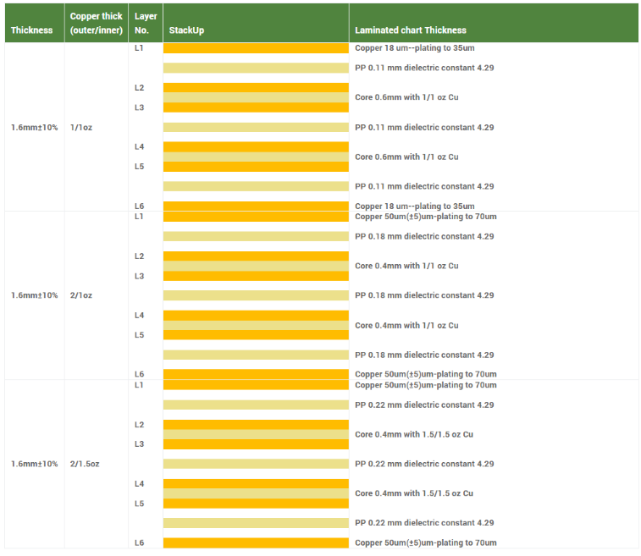
Task: Select the 1/1oz copper thickness cell
Action: click(81, 128)
